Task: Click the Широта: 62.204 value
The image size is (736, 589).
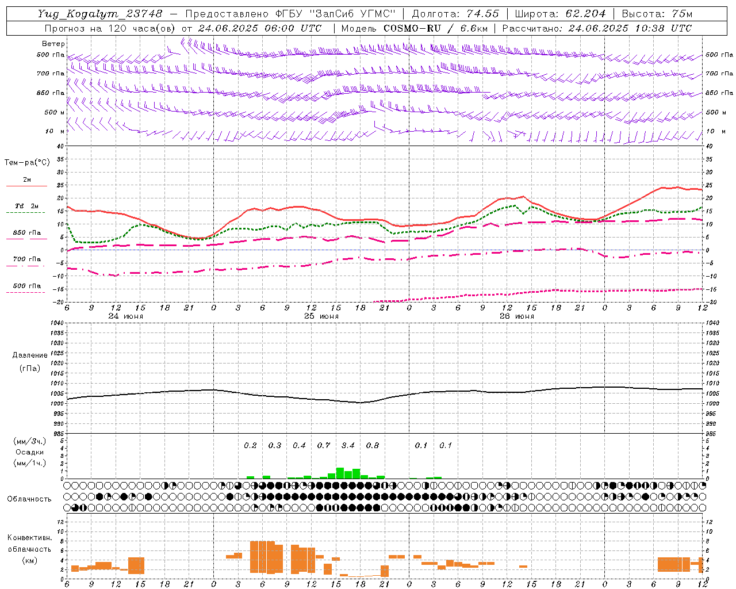Action: (560, 14)
